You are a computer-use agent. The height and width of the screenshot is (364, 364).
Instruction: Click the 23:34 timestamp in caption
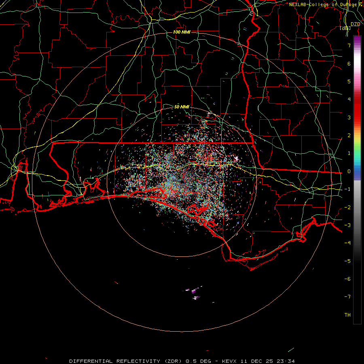coord(285,361)
